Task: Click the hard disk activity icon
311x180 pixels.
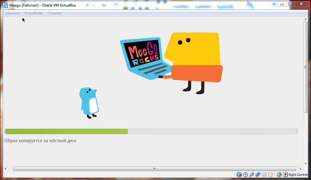Action: tap(239, 174)
